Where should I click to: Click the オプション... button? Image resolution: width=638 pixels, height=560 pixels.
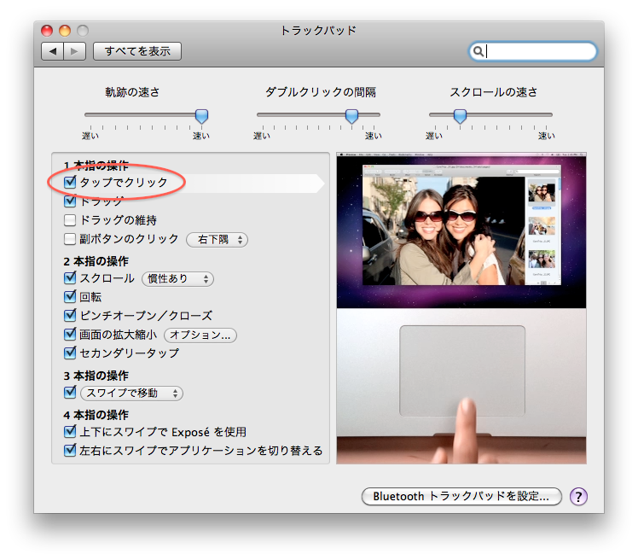(x=200, y=335)
